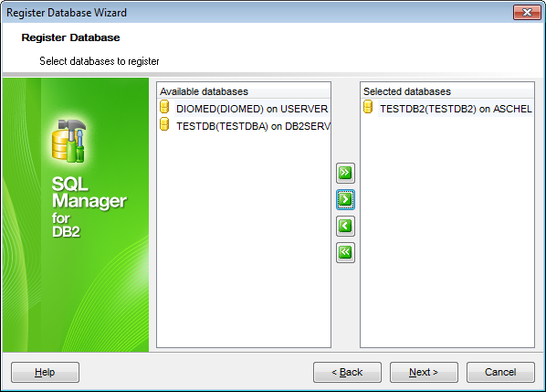
Task: Cancel the Register Database Wizard
Action: [x=500, y=372]
